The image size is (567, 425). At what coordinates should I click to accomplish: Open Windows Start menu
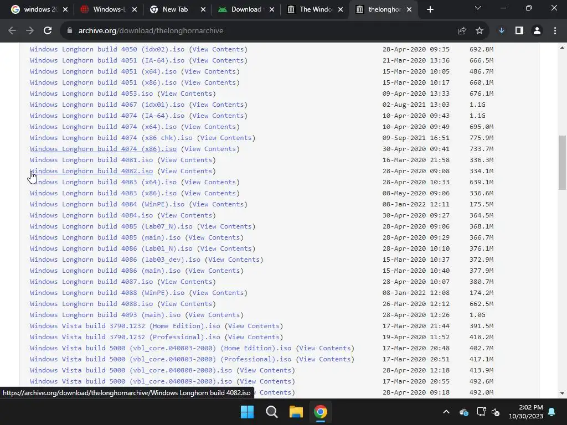[248, 412]
